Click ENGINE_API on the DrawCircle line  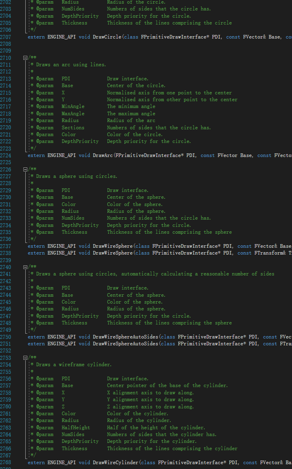(x=61, y=37)
